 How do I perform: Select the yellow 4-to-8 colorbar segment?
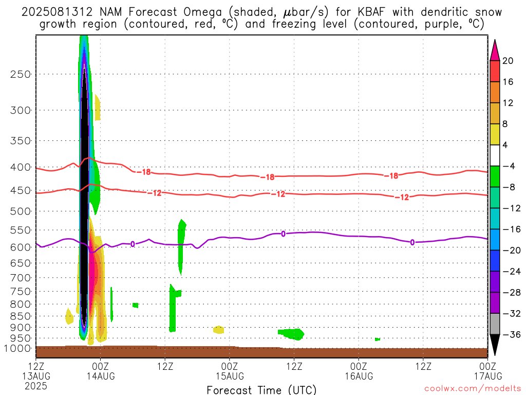click(495, 134)
